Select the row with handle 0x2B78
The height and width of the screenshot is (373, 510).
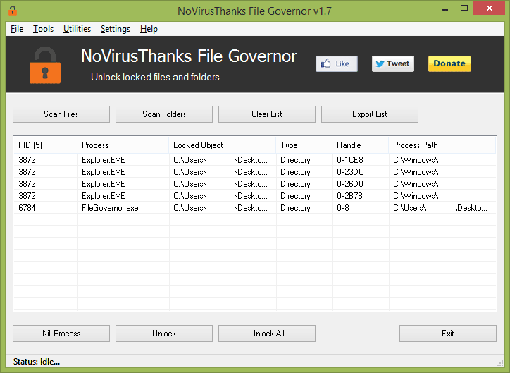click(255, 196)
